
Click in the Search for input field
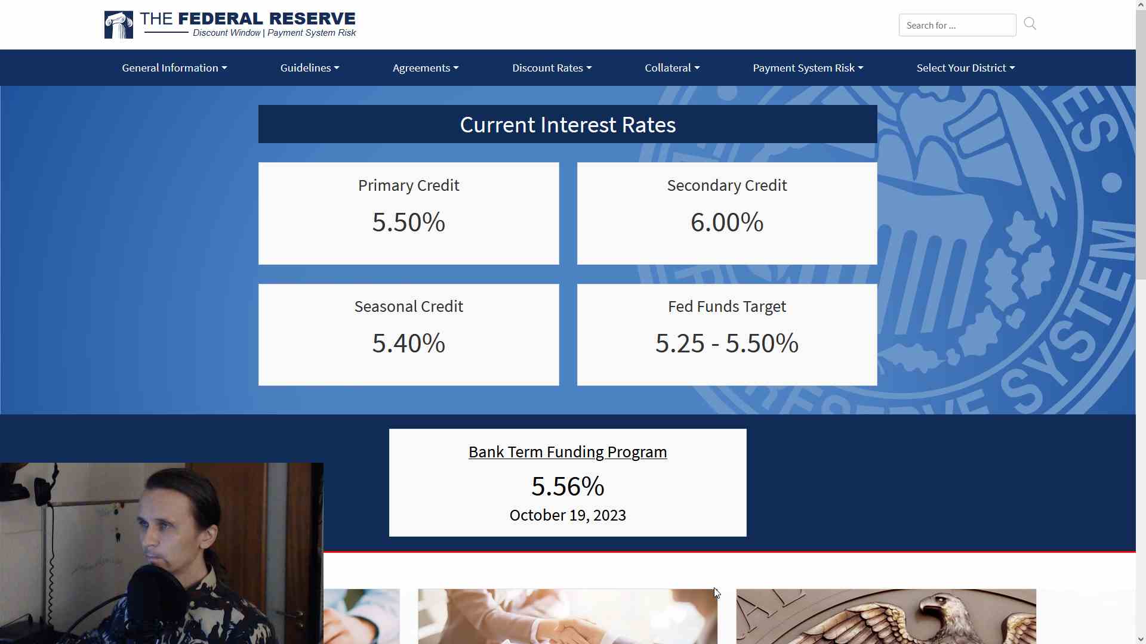coord(957,25)
